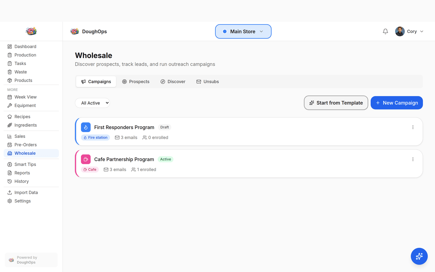Open the Dashboard section

(x=25, y=46)
